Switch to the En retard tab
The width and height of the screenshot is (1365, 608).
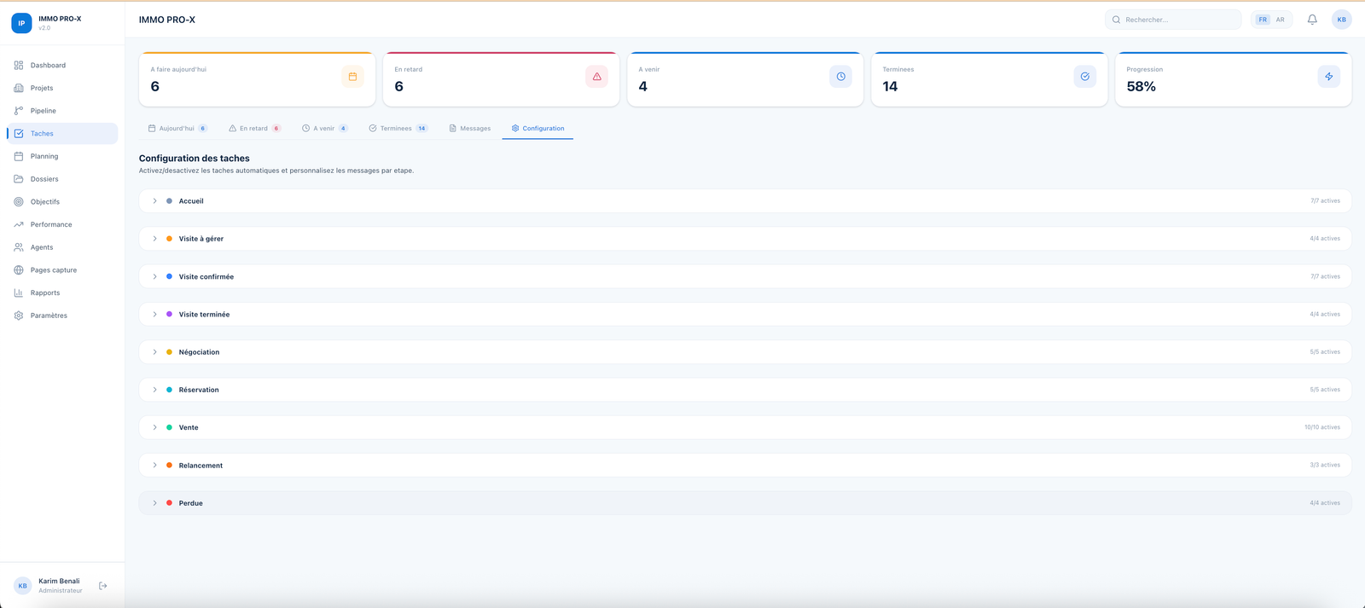254,129
